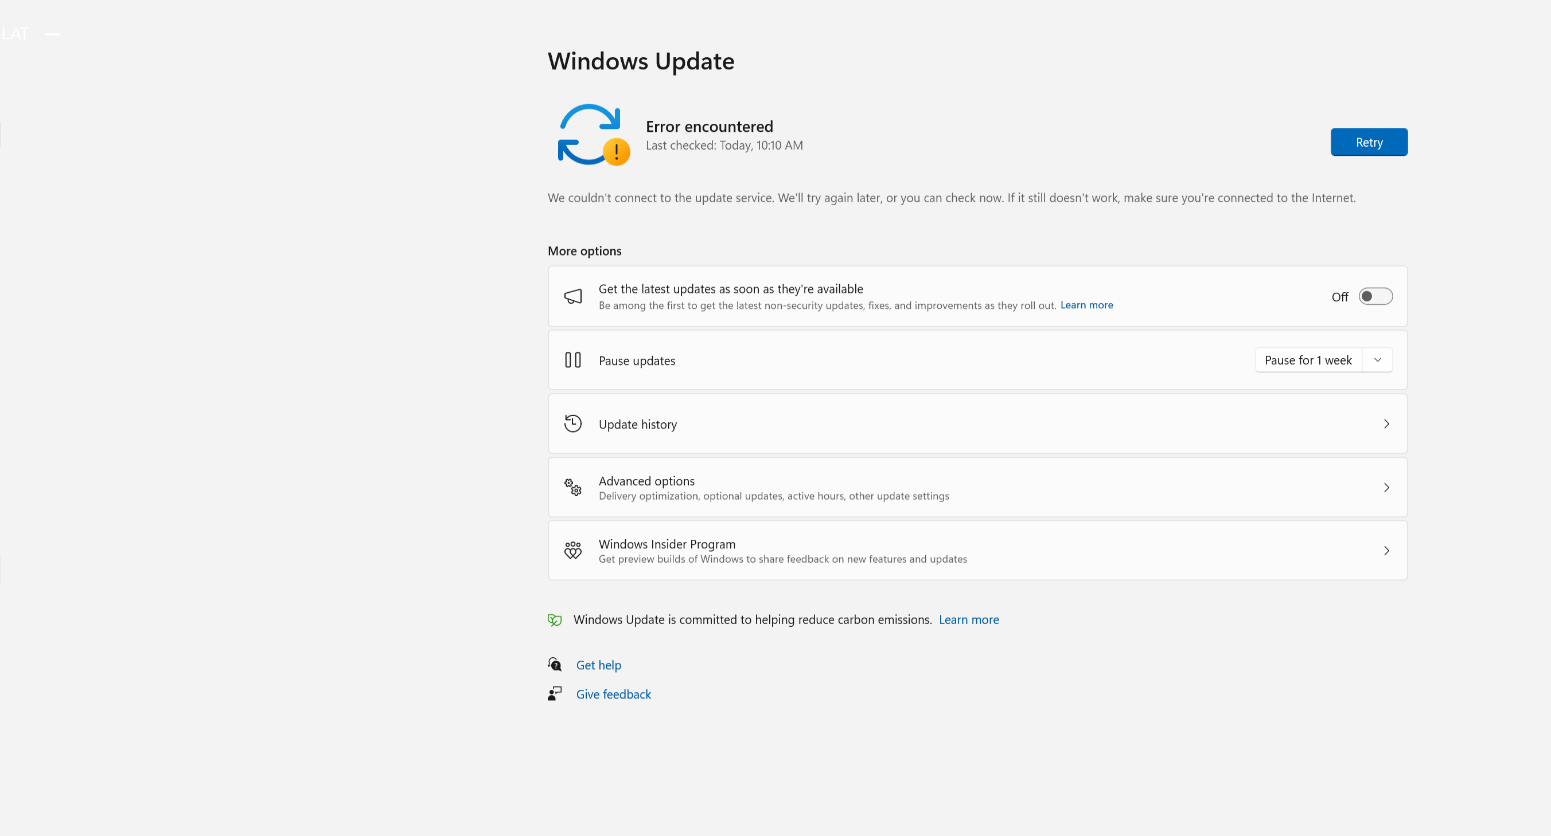Click the Windows Update page title
1551x836 pixels.
pyautogui.click(x=641, y=61)
